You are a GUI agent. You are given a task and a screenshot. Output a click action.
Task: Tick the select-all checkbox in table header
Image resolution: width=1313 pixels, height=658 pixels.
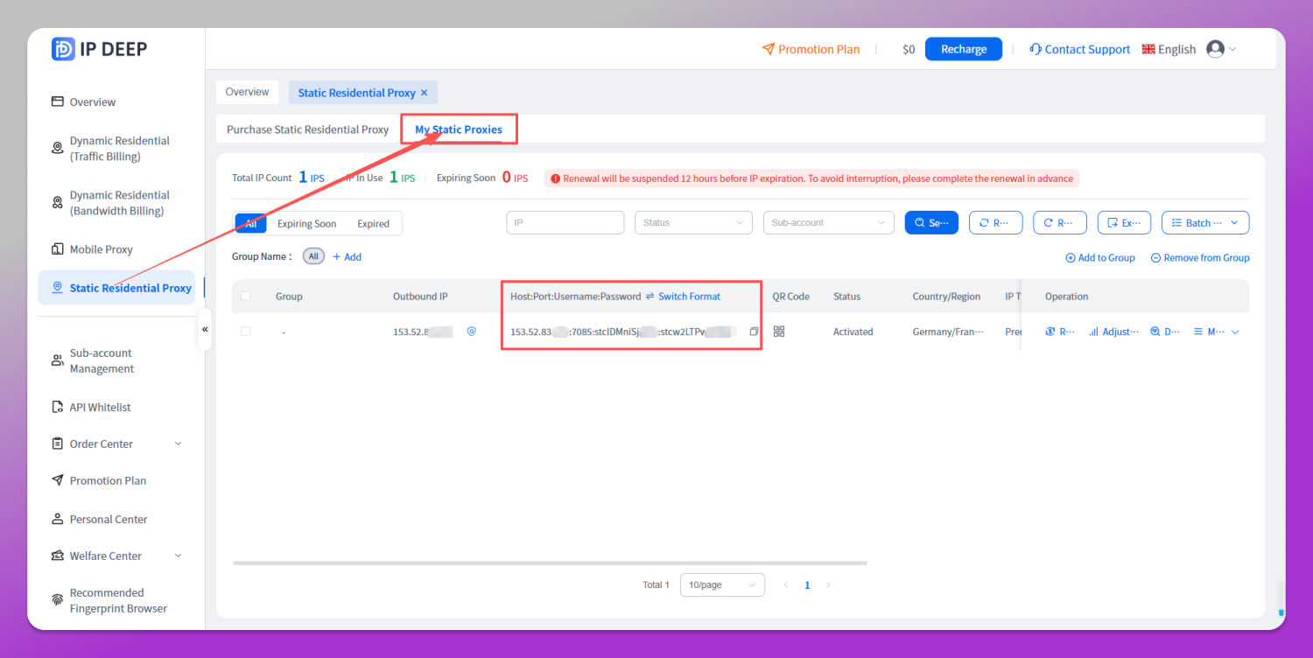click(245, 297)
